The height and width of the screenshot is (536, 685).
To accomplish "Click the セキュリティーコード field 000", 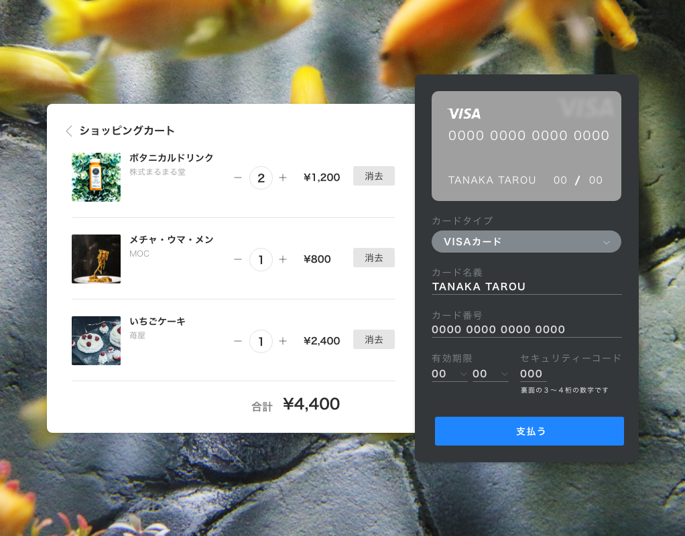I will point(533,374).
